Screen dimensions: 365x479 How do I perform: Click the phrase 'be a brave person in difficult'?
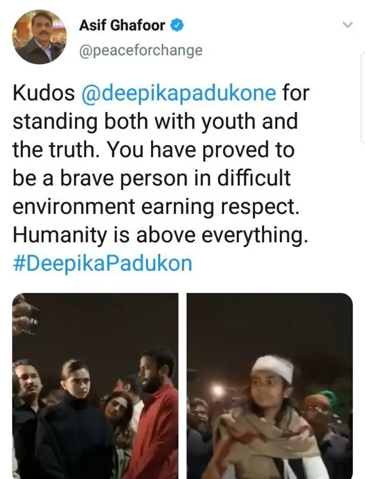tap(152, 178)
